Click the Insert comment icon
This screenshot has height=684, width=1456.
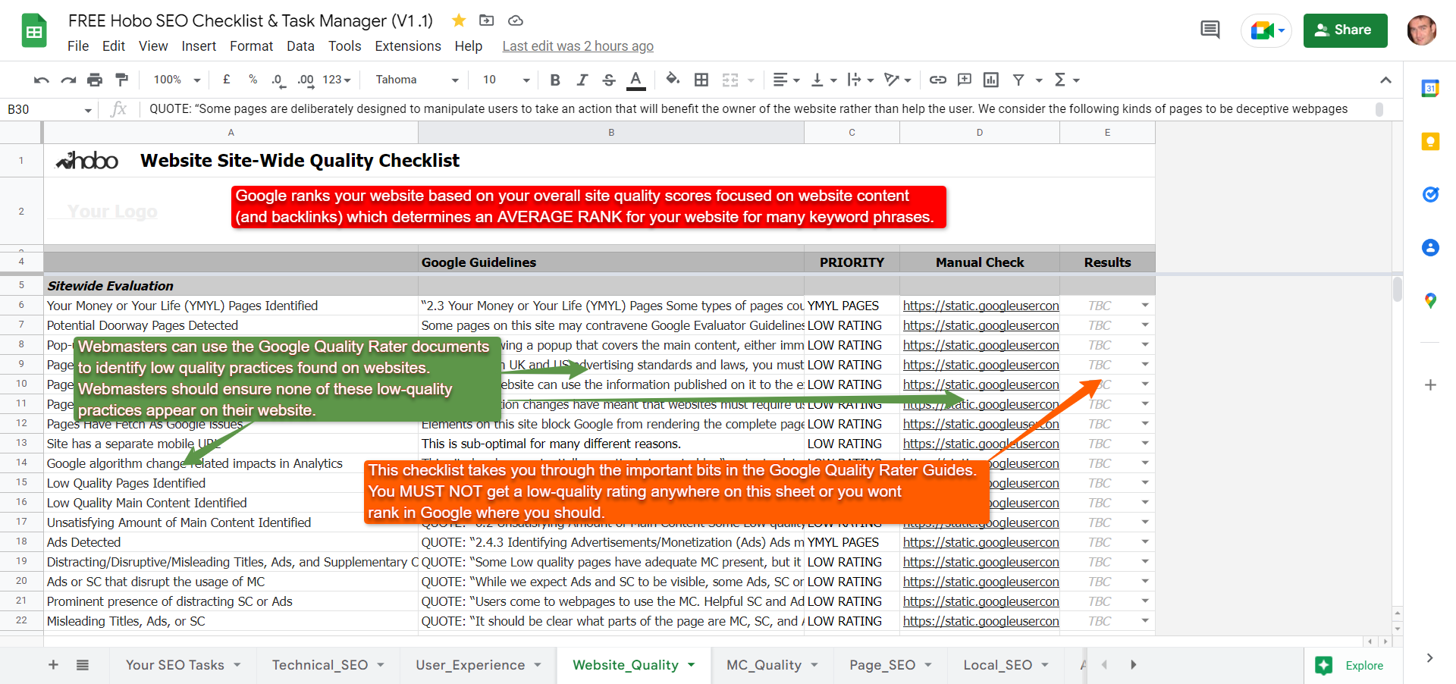965,80
